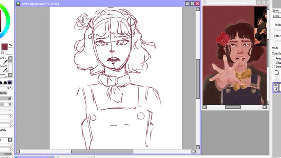This screenshot has height=158, width=281.
Task: Click the bottom slider showing 100%
Action: (x=6, y=154)
